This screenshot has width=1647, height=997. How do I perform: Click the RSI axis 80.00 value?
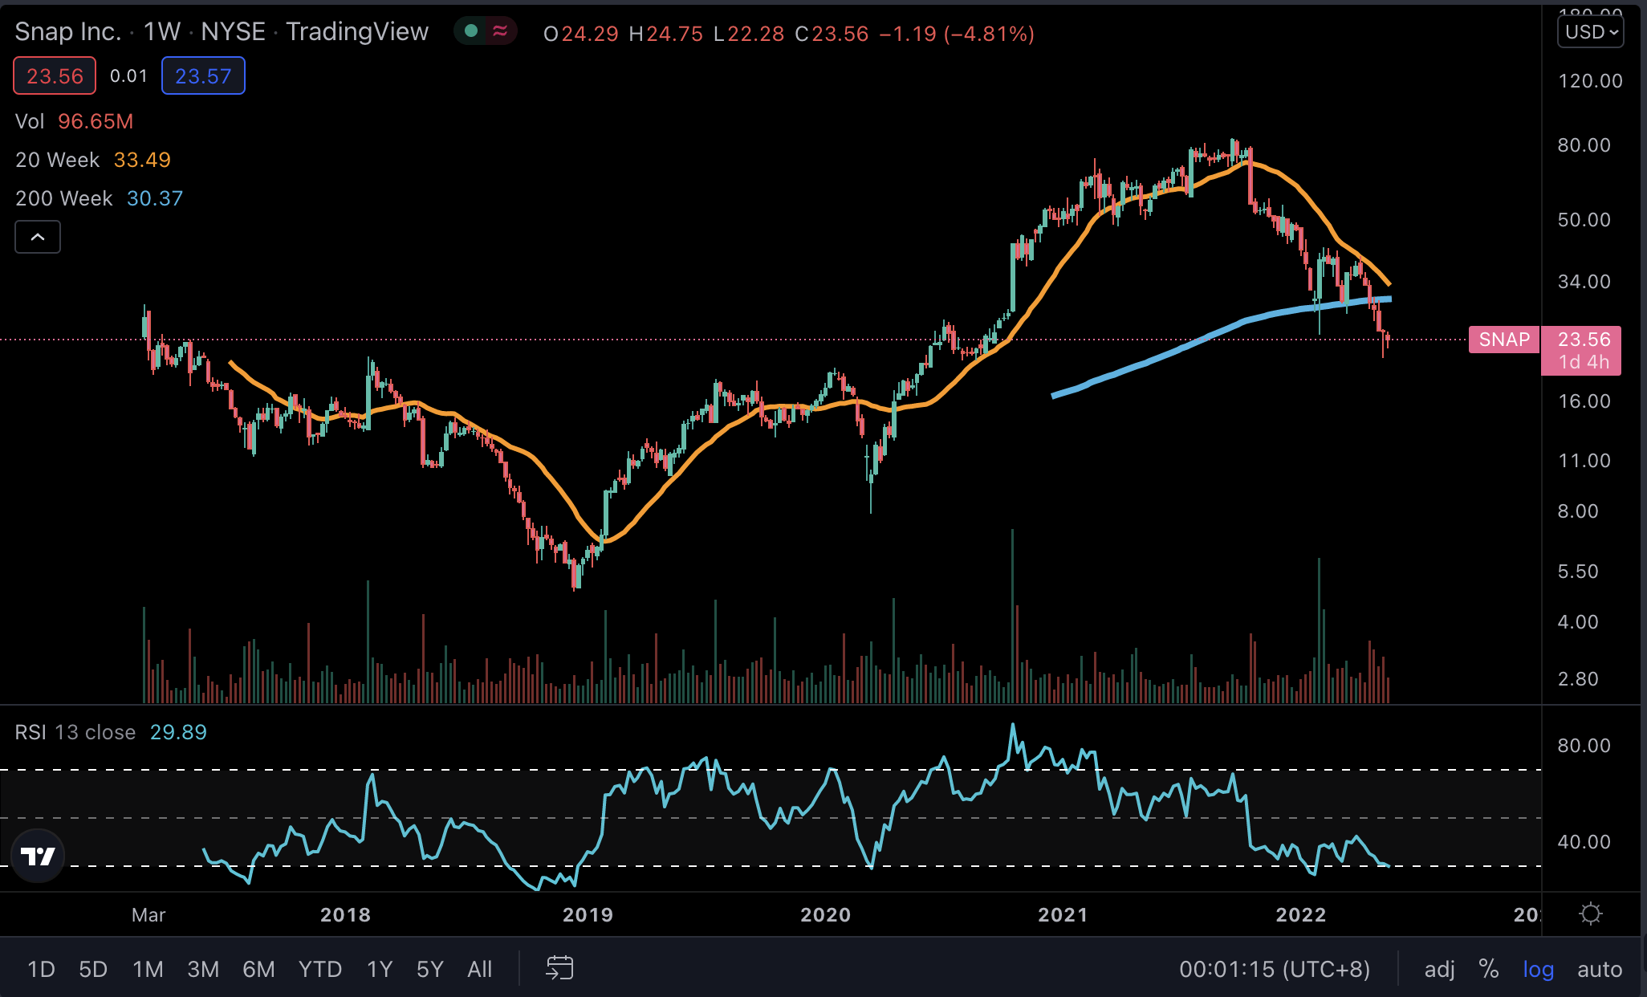1584,746
